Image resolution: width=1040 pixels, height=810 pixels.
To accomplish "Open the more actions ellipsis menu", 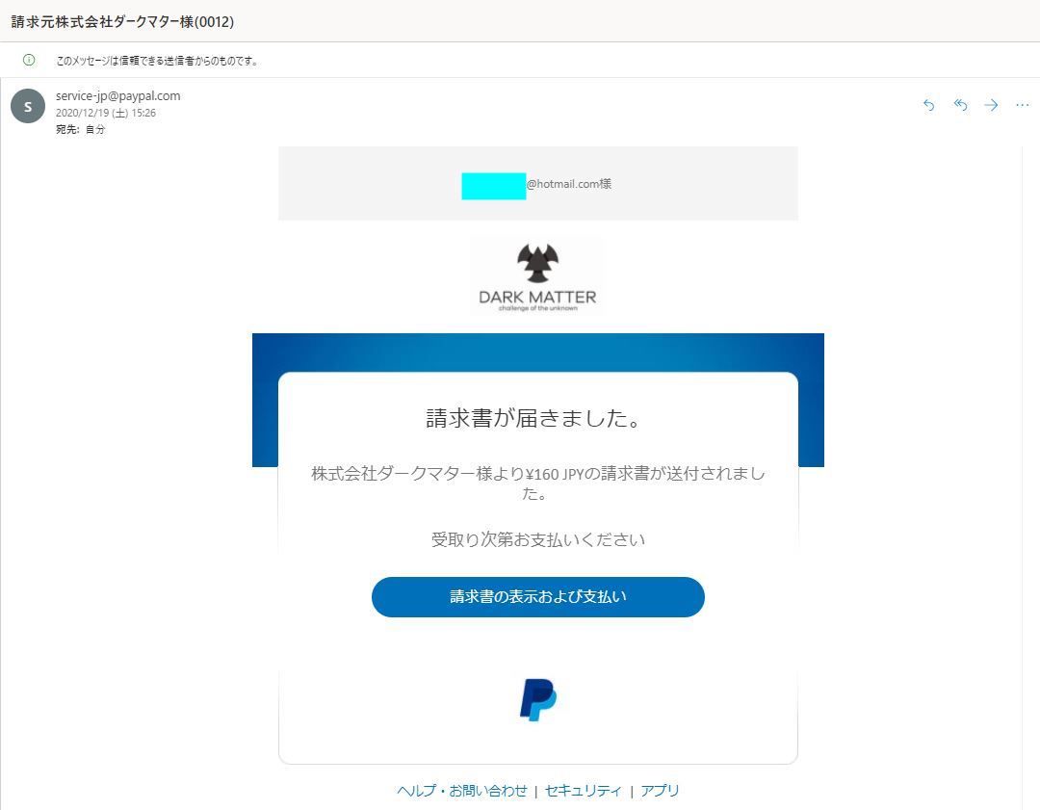I will 1022,105.
